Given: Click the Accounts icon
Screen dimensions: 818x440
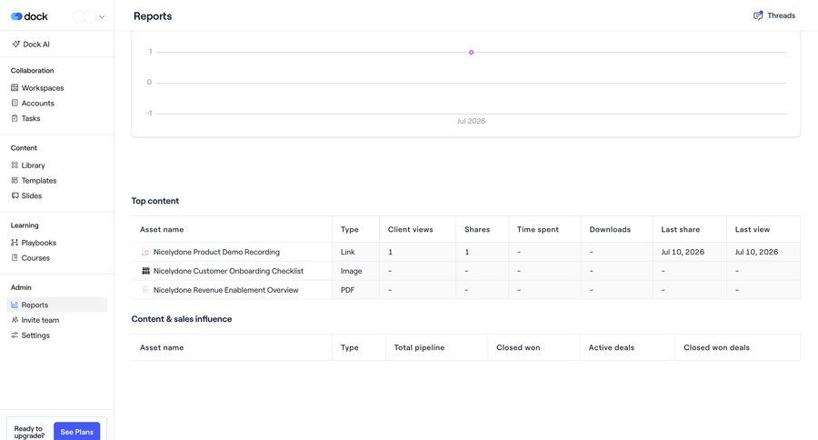Looking at the screenshot, I should pyautogui.click(x=15, y=103).
